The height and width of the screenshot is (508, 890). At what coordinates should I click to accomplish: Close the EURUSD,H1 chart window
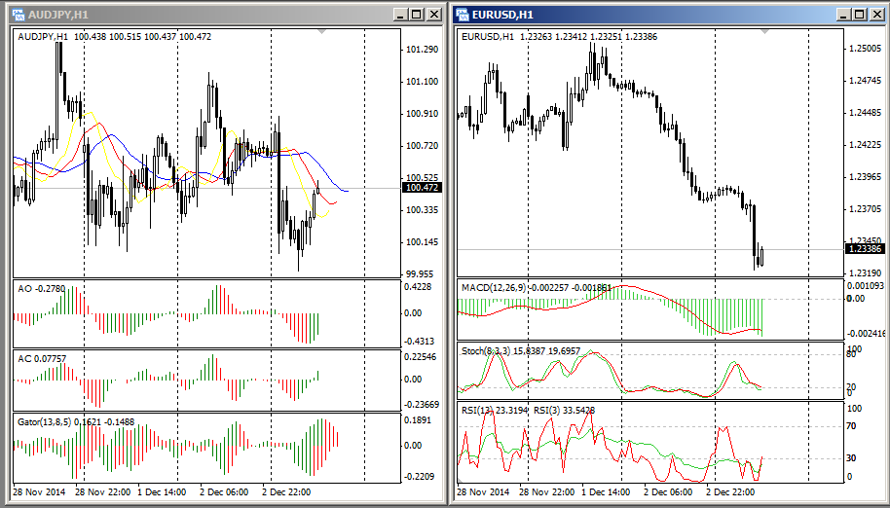877,15
